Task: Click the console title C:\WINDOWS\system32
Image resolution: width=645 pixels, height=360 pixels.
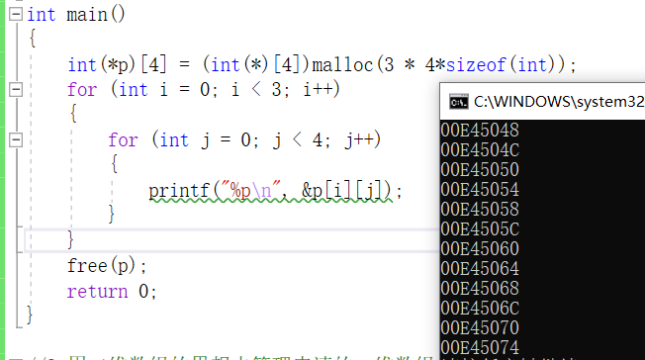Action: point(559,101)
